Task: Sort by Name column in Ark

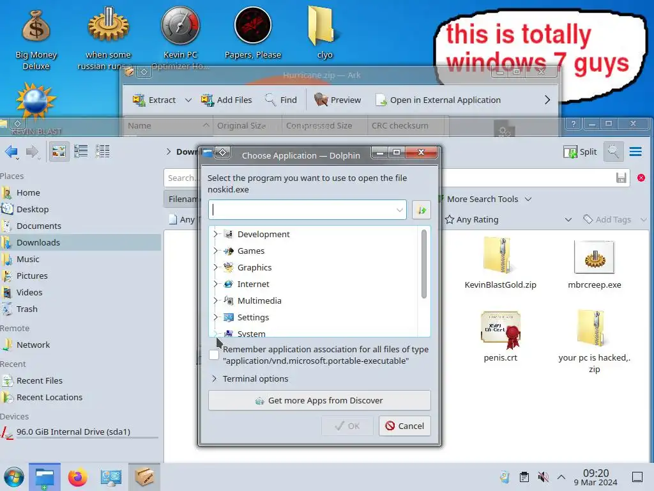Action: coord(168,126)
